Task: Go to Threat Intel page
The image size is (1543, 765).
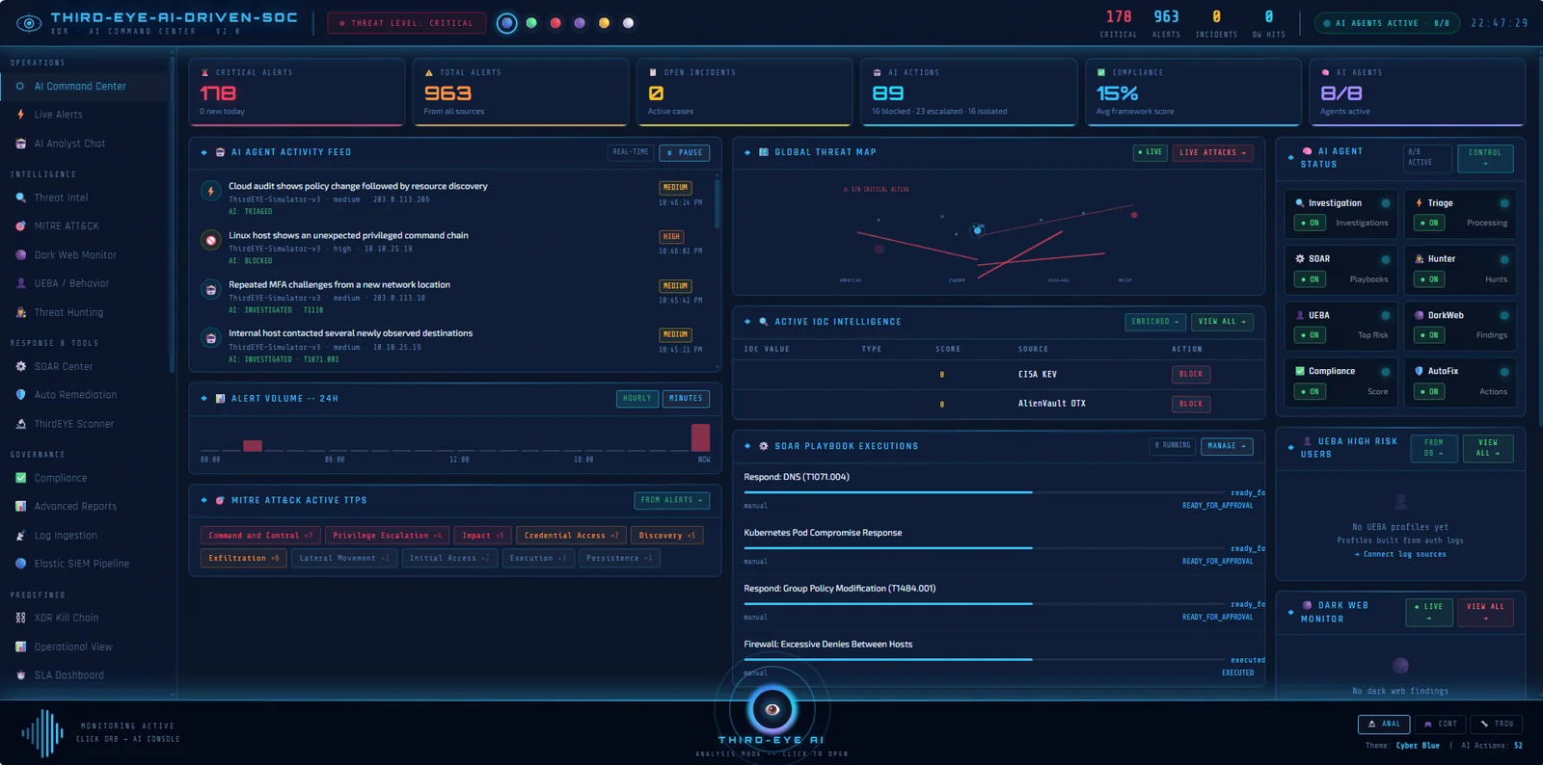Action: tap(61, 198)
